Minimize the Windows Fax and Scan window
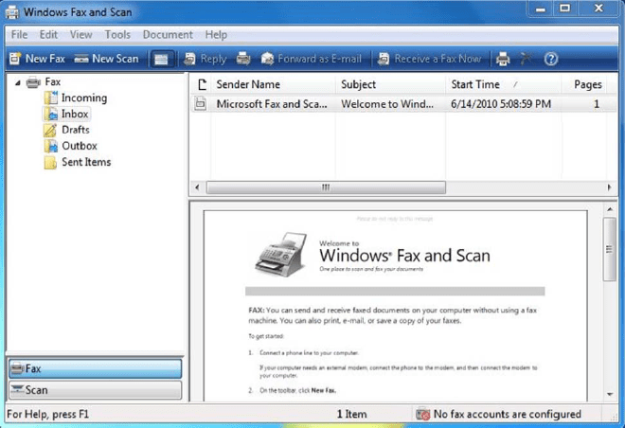 [540, 9]
